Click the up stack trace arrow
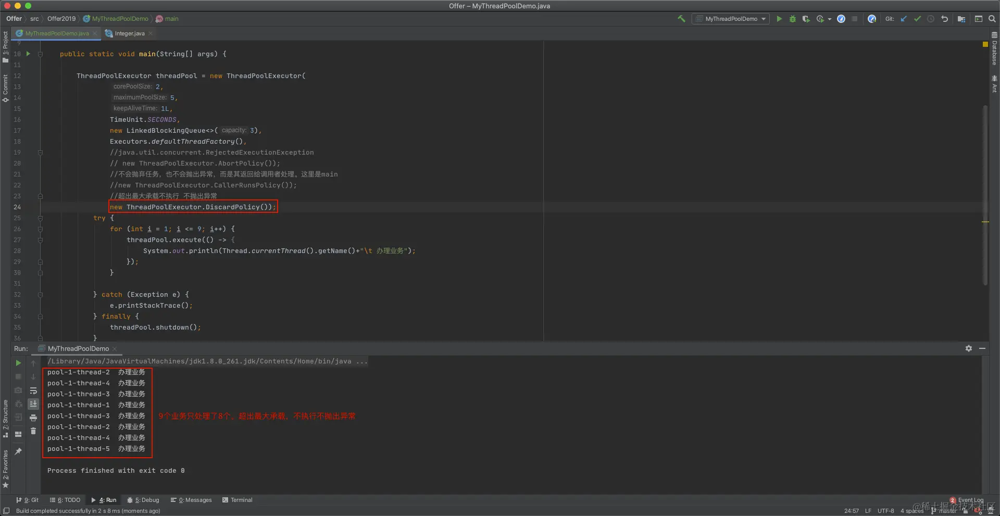 (x=33, y=363)
